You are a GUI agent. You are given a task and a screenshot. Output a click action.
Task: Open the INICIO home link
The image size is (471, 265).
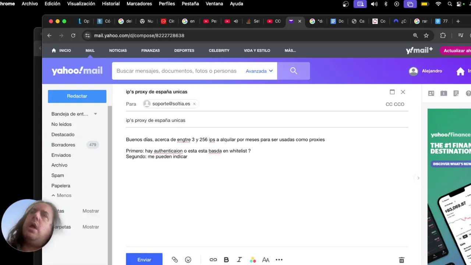(x=61, y=50)
